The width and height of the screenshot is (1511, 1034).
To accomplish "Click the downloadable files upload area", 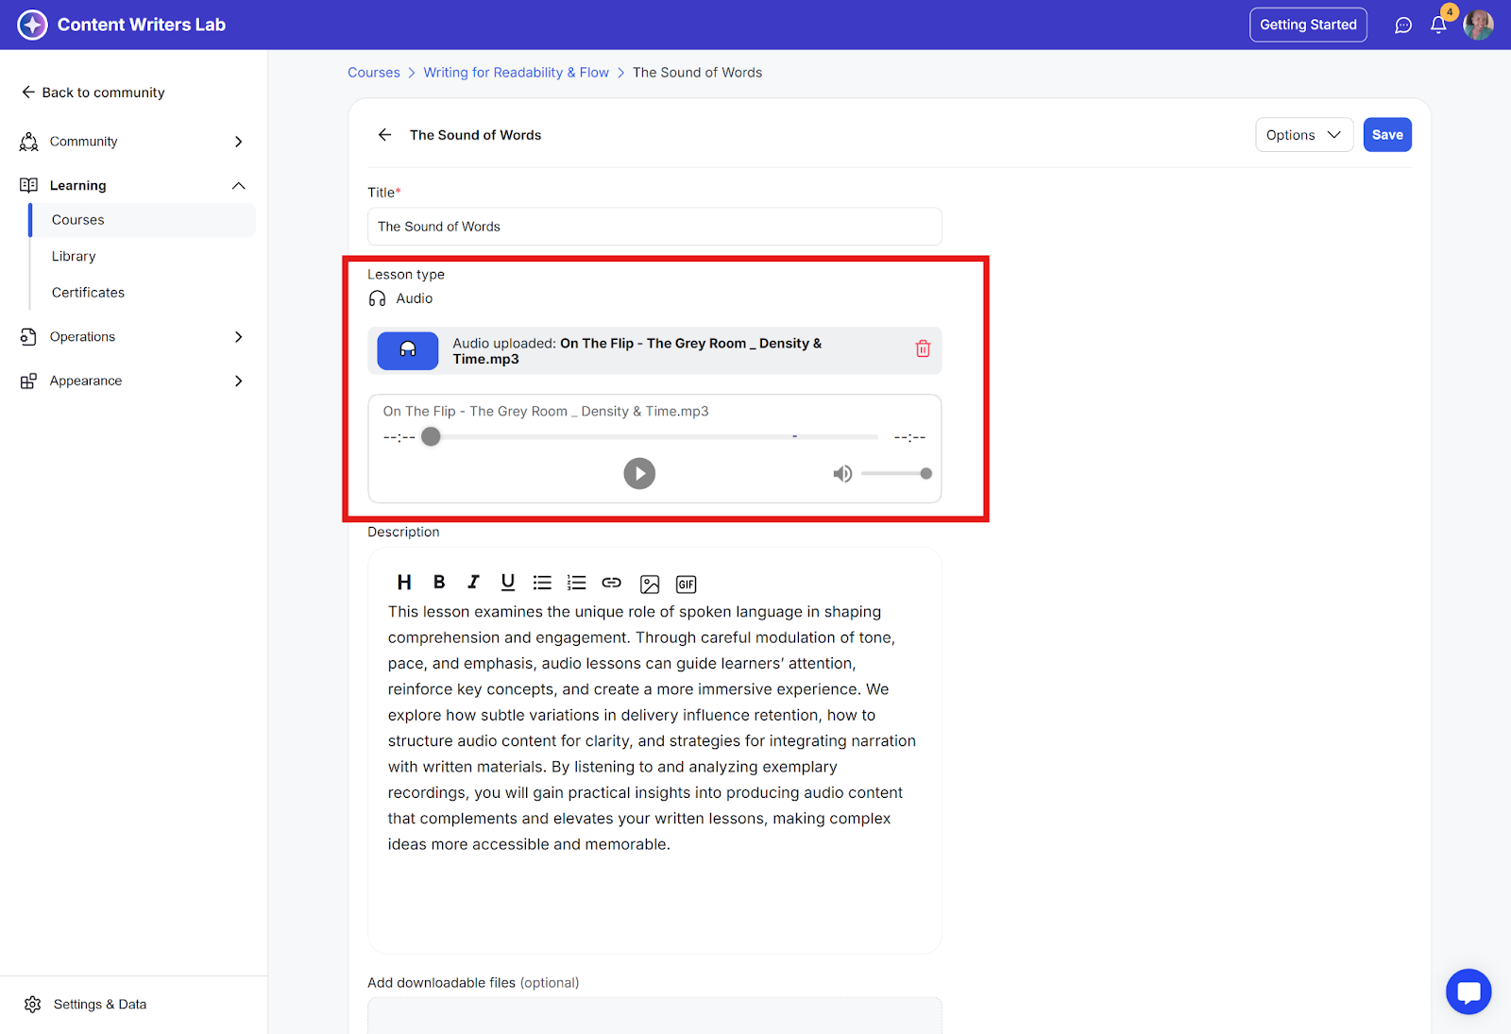I will pos(654,1016).
